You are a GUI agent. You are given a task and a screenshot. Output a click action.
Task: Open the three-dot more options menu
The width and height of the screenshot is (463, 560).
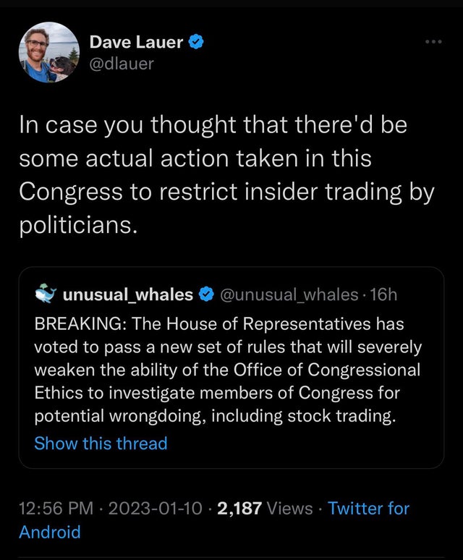pyautogui.click(x=434, y=42)
